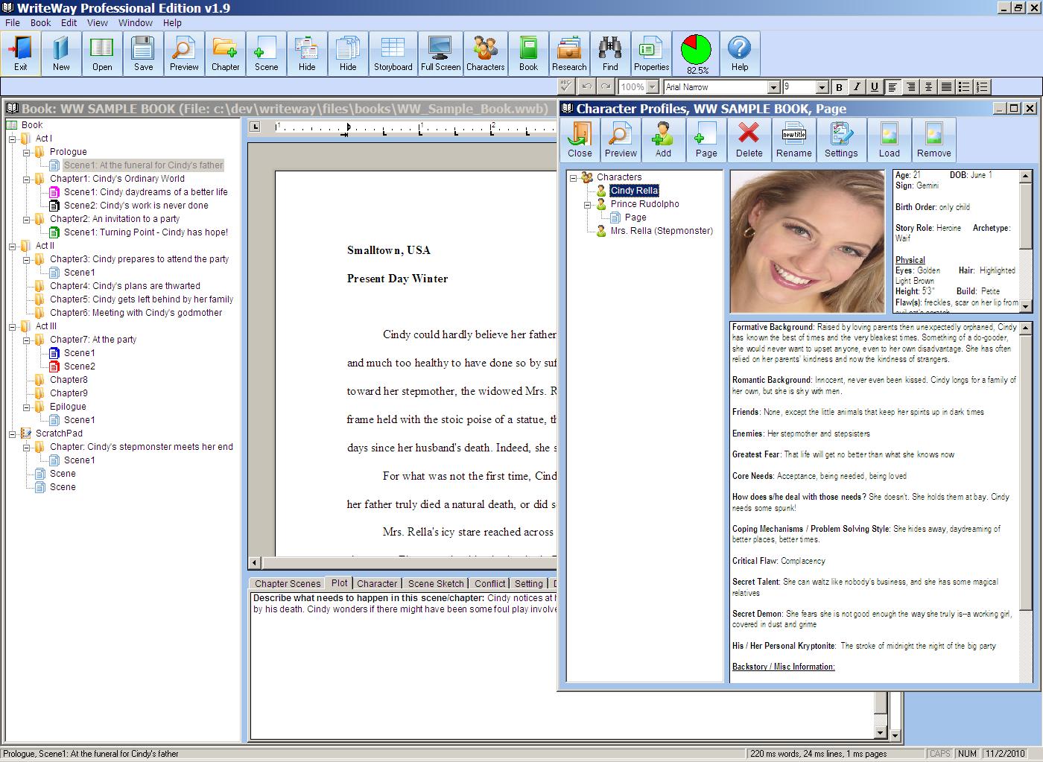This screenshot has width=1043, height=762.
Task: Toggle italic formatting
Action: click(x=857, y=87)
